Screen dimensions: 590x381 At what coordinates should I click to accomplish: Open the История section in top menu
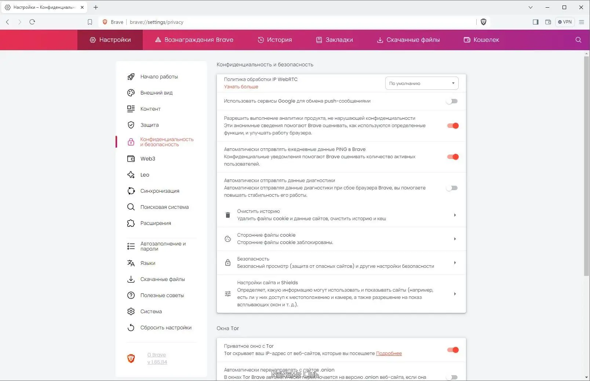[x=275, y=40]
